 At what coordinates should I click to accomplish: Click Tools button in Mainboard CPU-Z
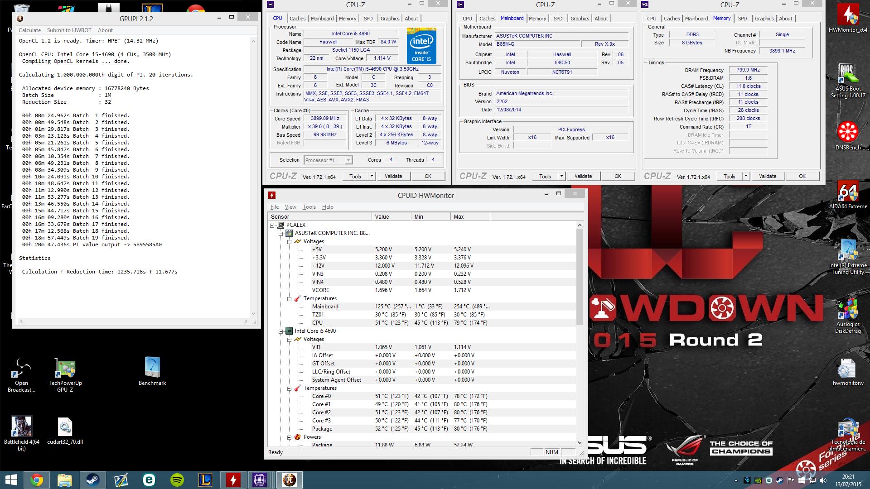(545, 176)
